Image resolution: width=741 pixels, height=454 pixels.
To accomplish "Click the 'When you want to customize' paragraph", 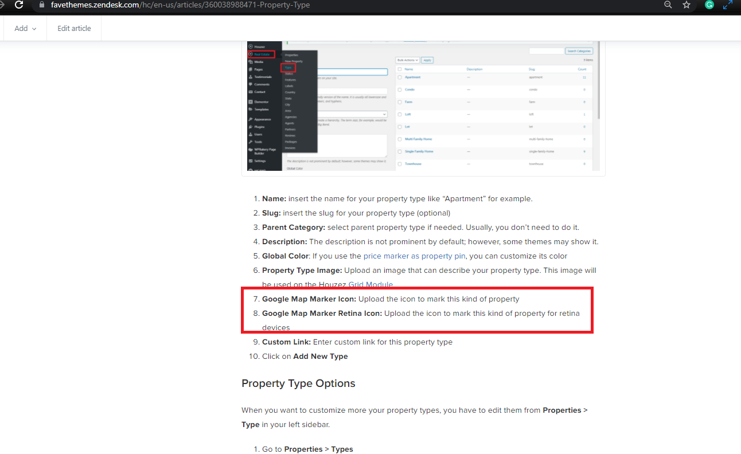I will (415, 417).
